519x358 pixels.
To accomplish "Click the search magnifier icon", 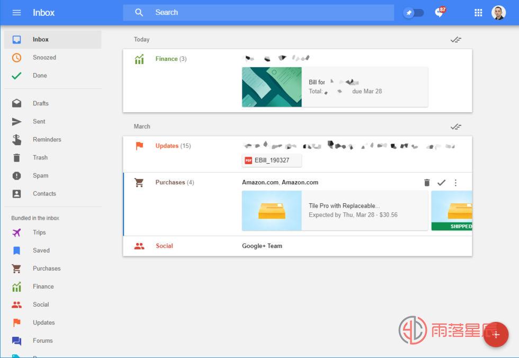I will [139, 13].
